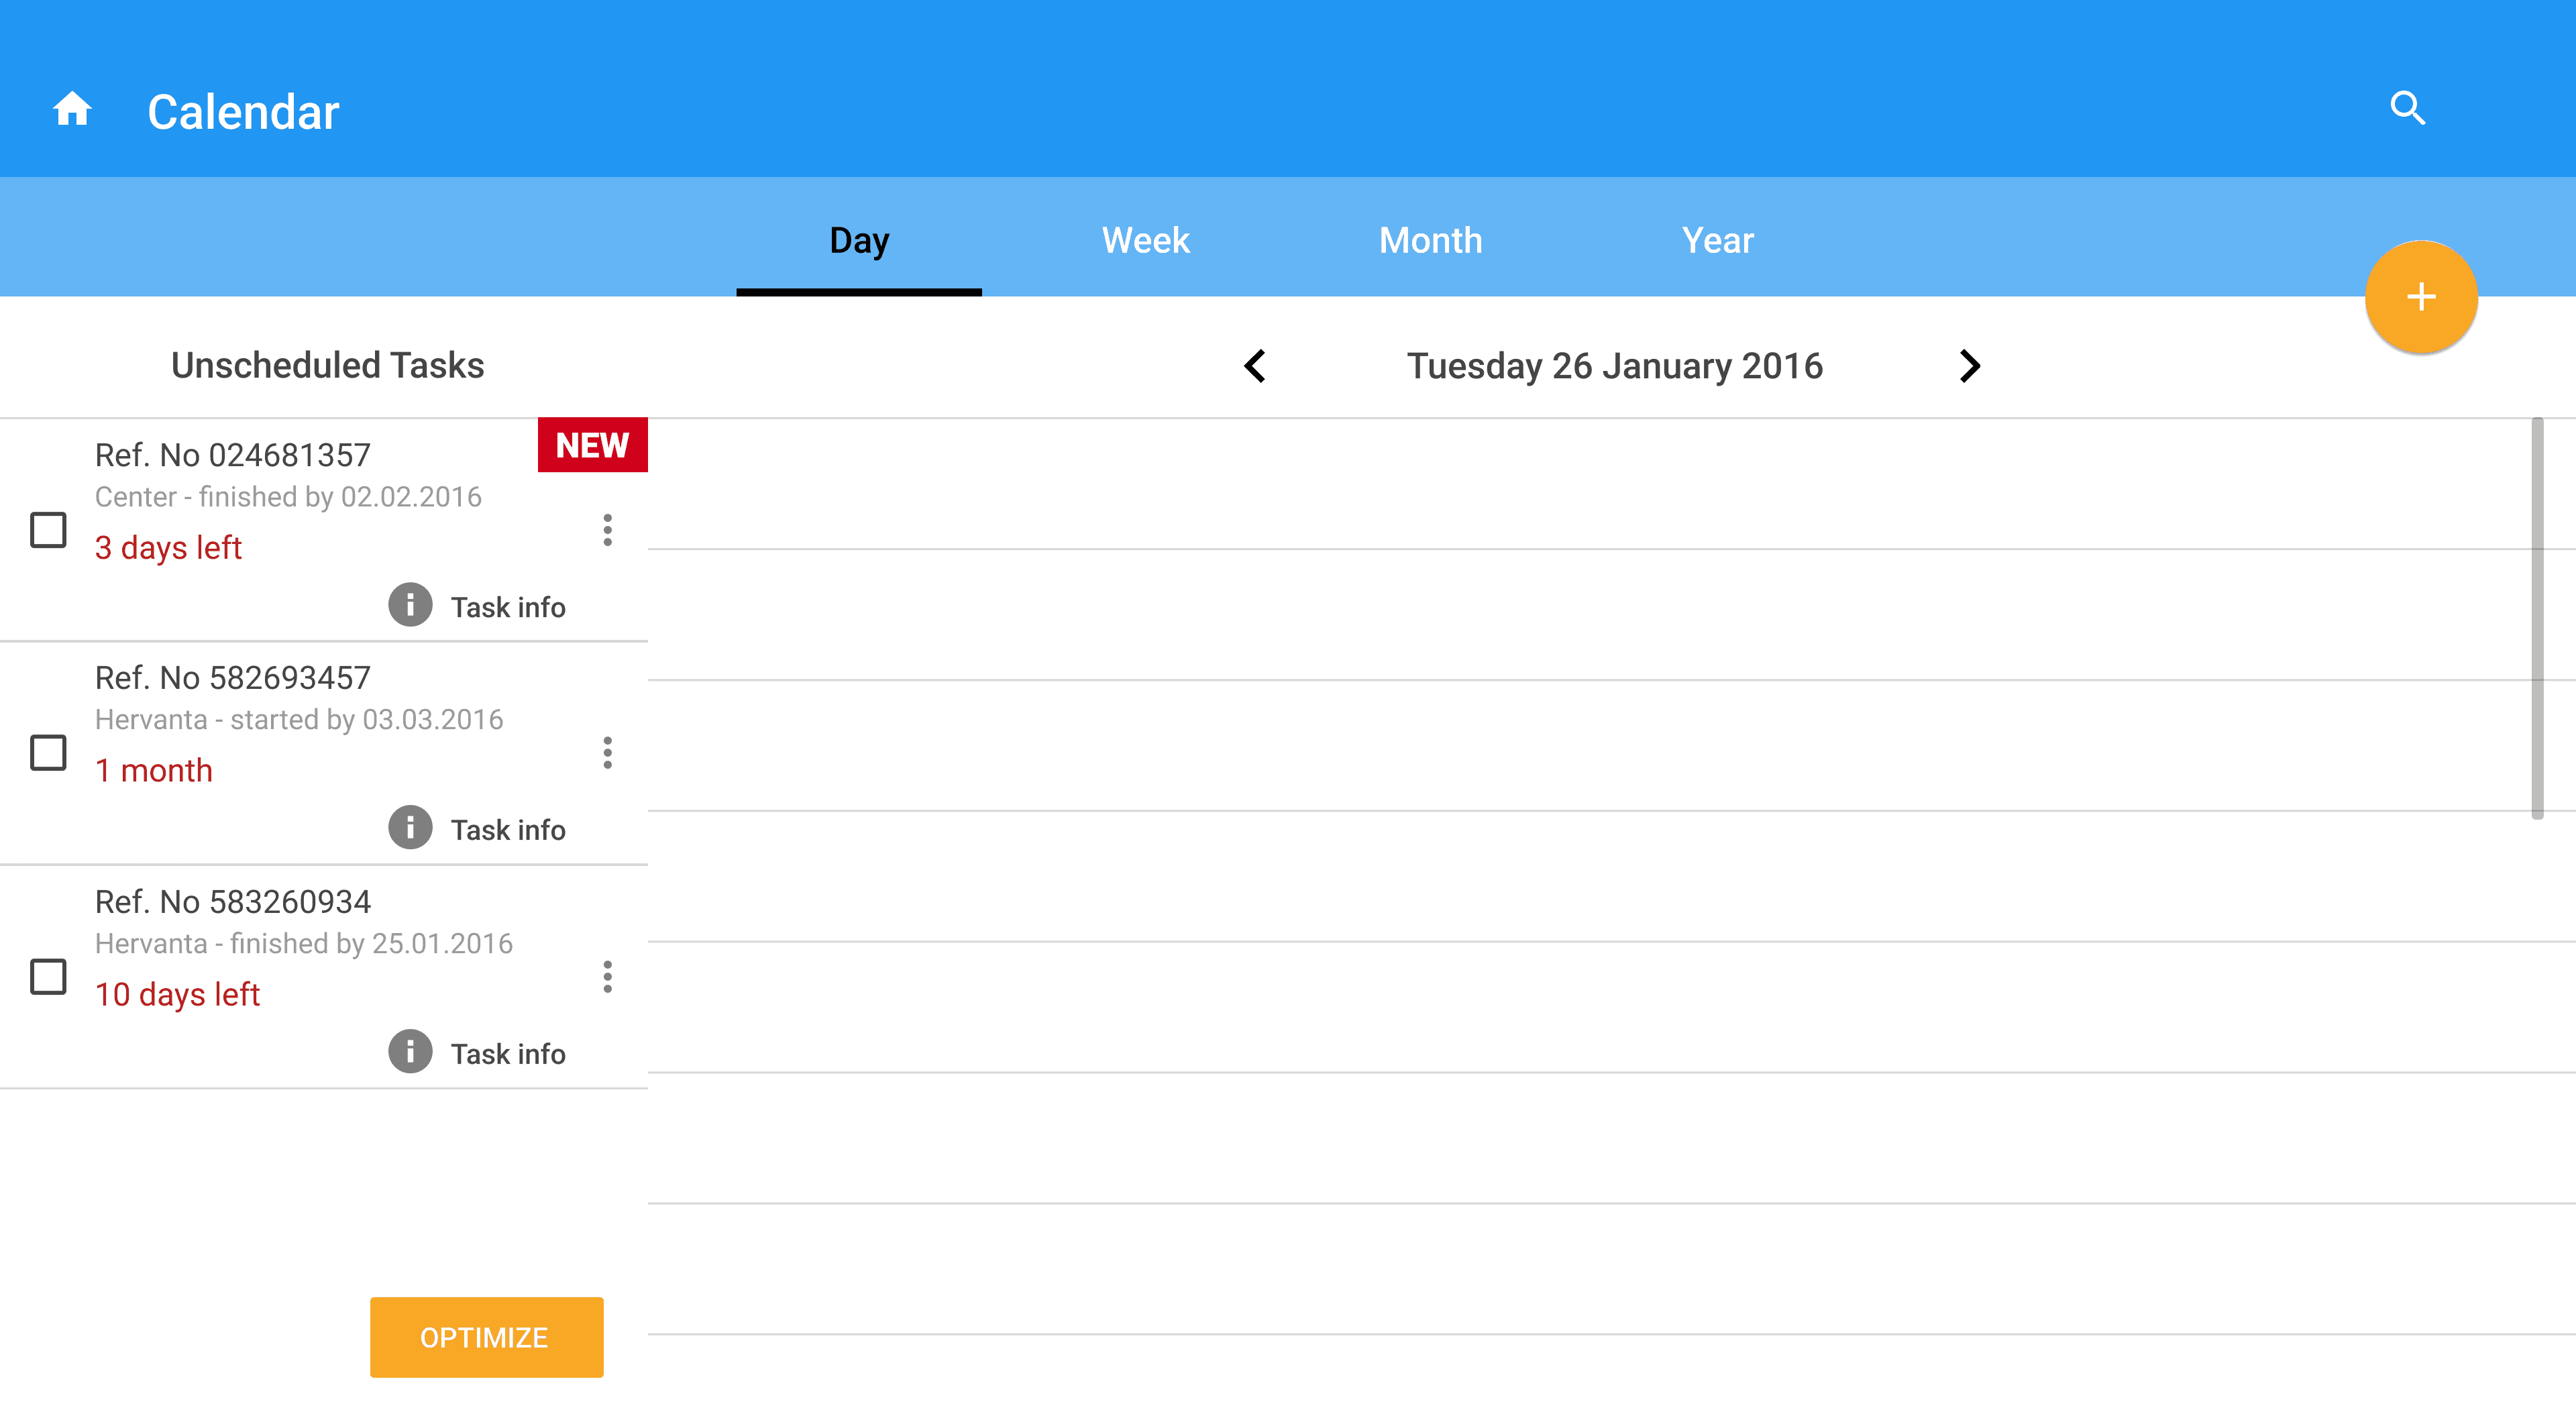
Task: Open Task info for Ref. No 583260934
Action: (x=478, y=1053)
